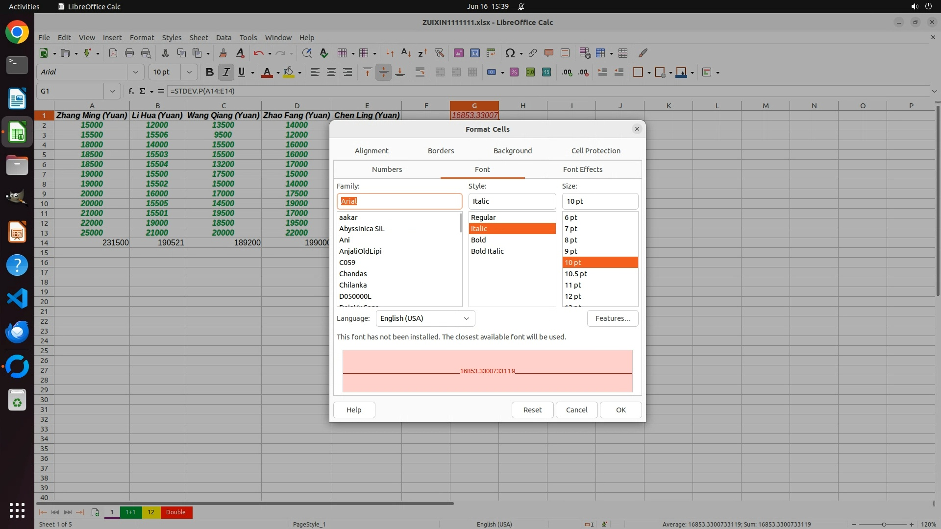Click the Reset button
Viewport: 941px width, 529px height.
click(532, 410)
